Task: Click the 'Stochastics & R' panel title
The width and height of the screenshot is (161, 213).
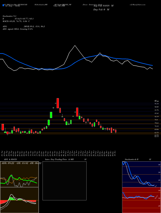Action: (x=132, y=159)
